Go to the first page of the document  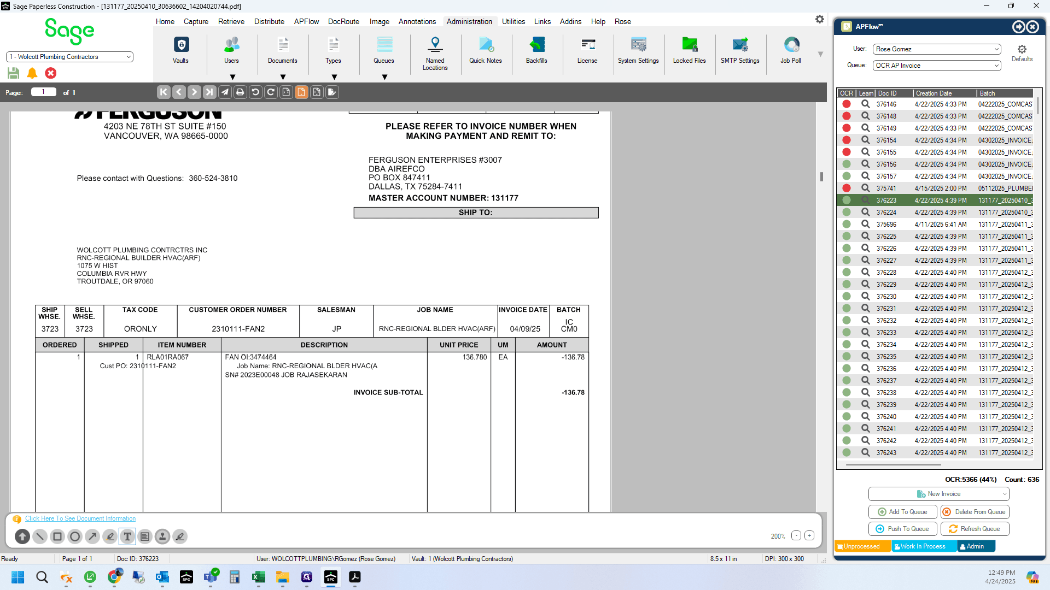[164, 92]
